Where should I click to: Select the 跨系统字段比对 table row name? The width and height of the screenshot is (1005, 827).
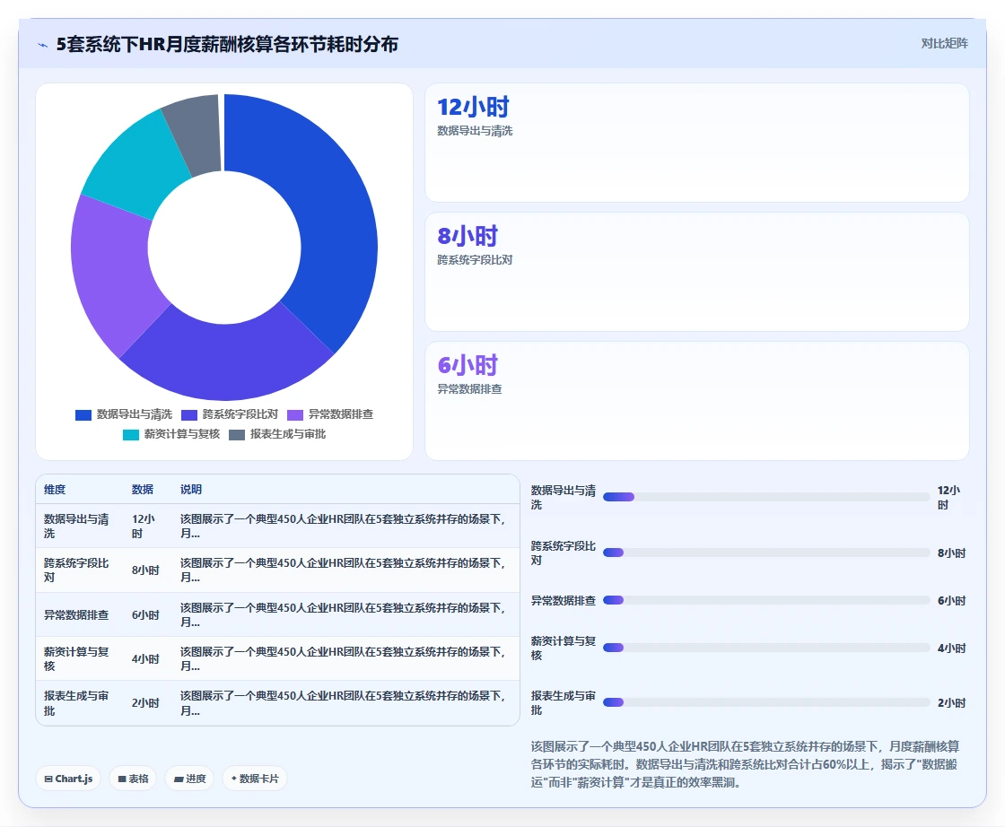[76, 570]
